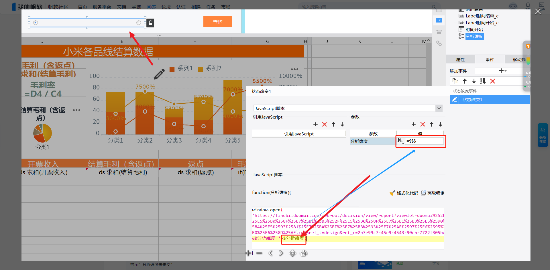
Task: Click the 系列1 legend color swatch
Action: pos(172,69)
